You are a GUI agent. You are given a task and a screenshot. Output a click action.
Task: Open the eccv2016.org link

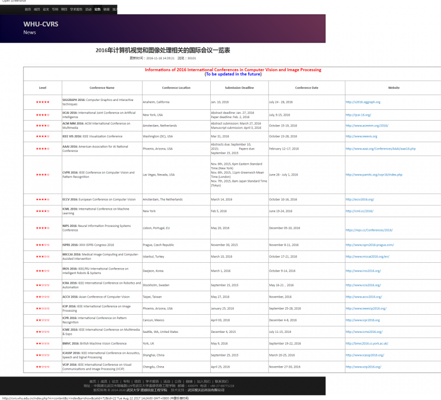tap(360, 200)
